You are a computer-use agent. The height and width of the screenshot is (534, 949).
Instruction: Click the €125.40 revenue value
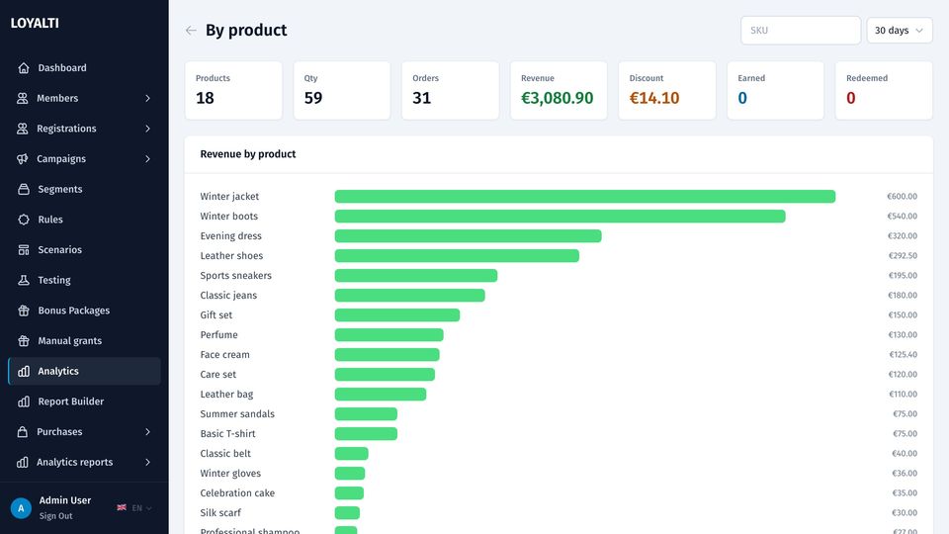click(x=903, y=355)
